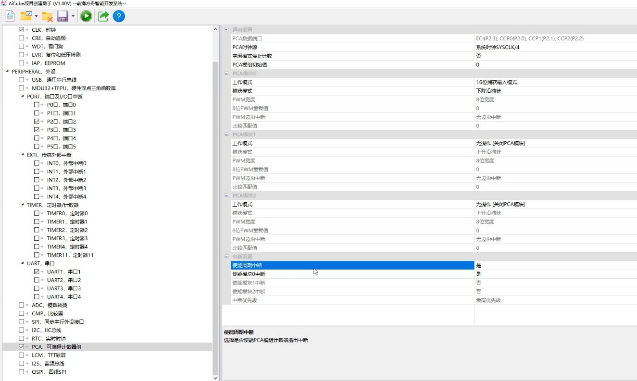This screenshot has height=381, width=637.
Task: Click the purple save floppy icon
Action: coord(62,16)
